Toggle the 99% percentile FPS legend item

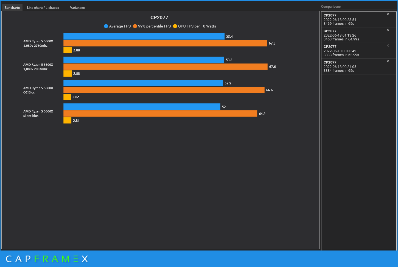click(152, 26)
